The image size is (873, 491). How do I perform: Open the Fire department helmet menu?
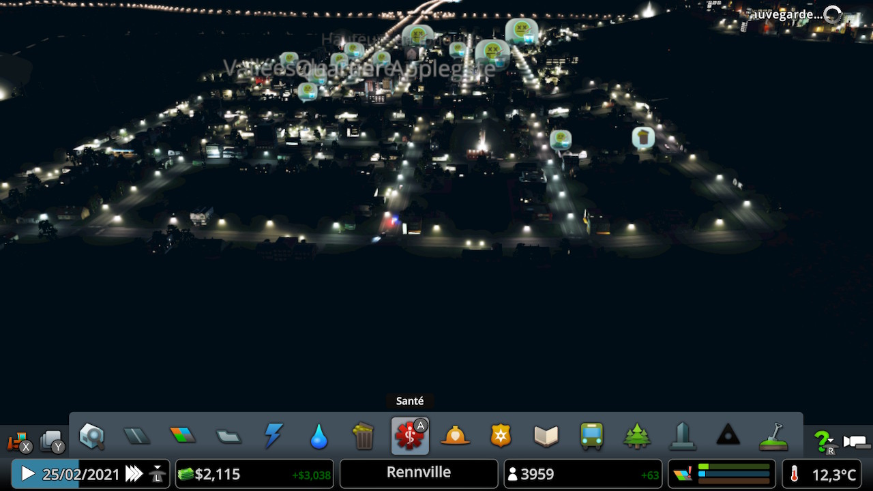(455, 435)
